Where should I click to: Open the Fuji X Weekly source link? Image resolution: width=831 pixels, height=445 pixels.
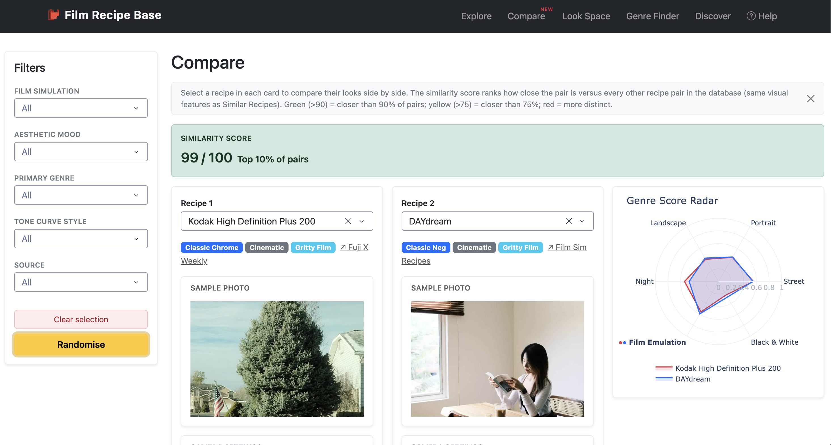pos(354,247)
